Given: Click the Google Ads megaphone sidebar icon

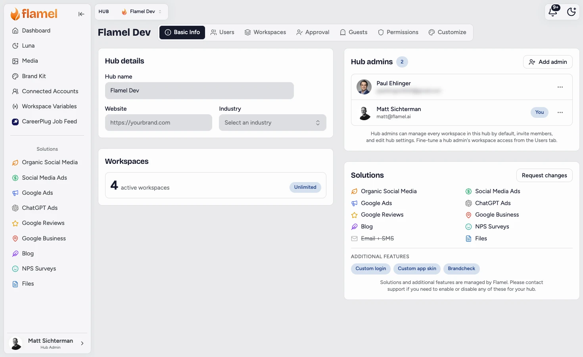Looking at the screenshot, I should [15, 193].
